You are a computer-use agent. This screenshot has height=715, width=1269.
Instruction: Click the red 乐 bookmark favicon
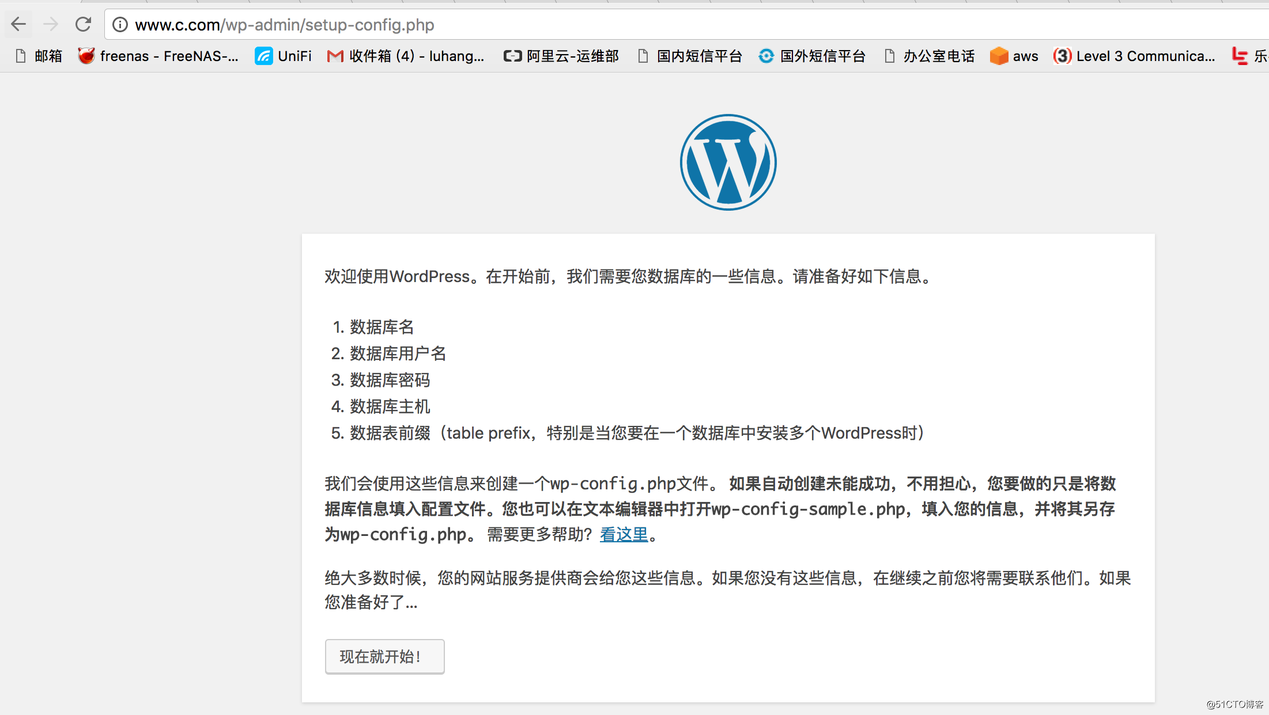pos(1239,56)
